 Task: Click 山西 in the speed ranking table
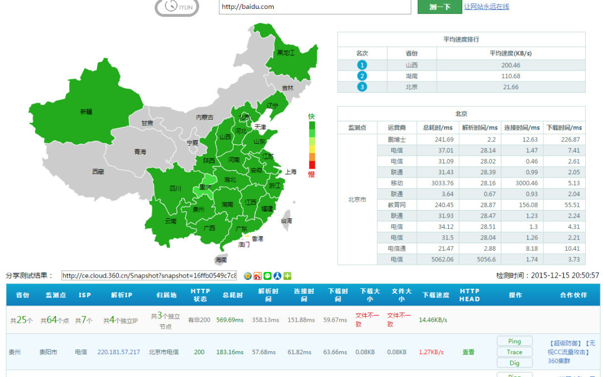(411, 65)
